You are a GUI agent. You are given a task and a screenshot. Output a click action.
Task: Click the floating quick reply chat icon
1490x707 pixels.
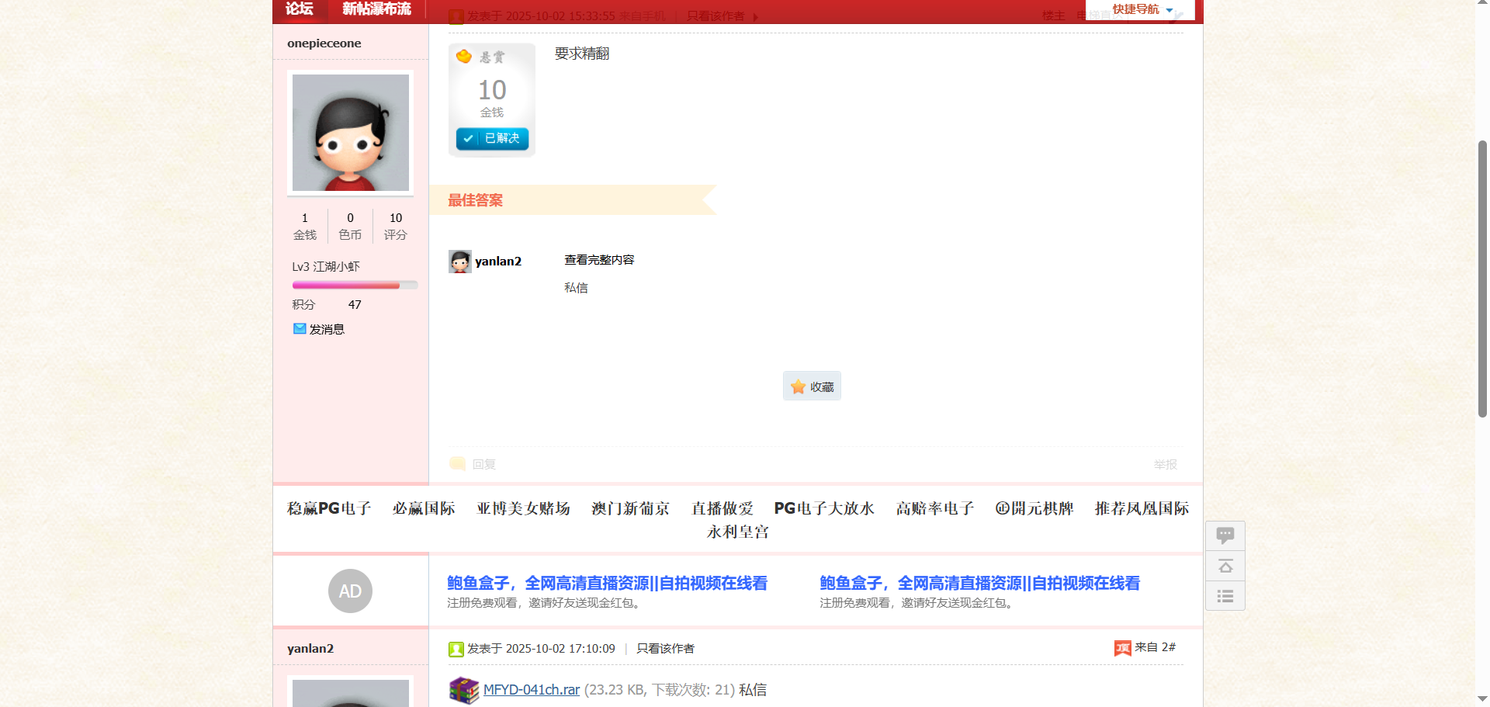click(x=1225, y=535)
